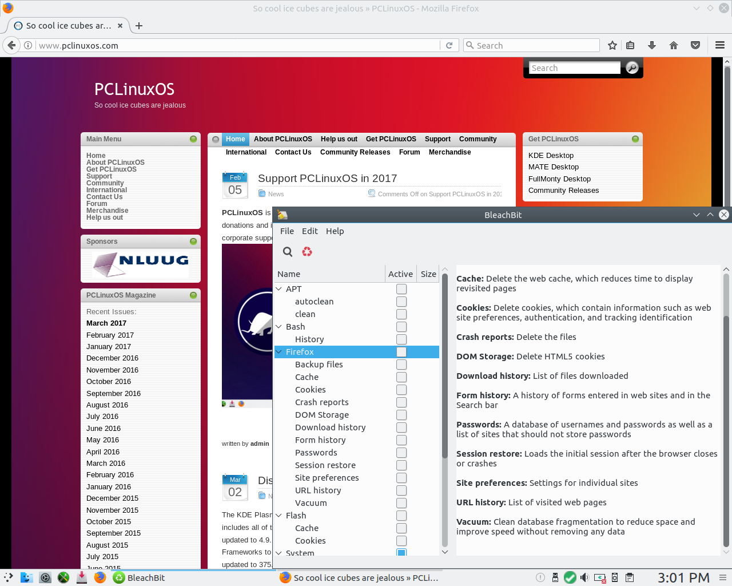Show bookmarks list icon in Firefox
This screenshot has height=586, width=732.
click(x=630, y=45)
